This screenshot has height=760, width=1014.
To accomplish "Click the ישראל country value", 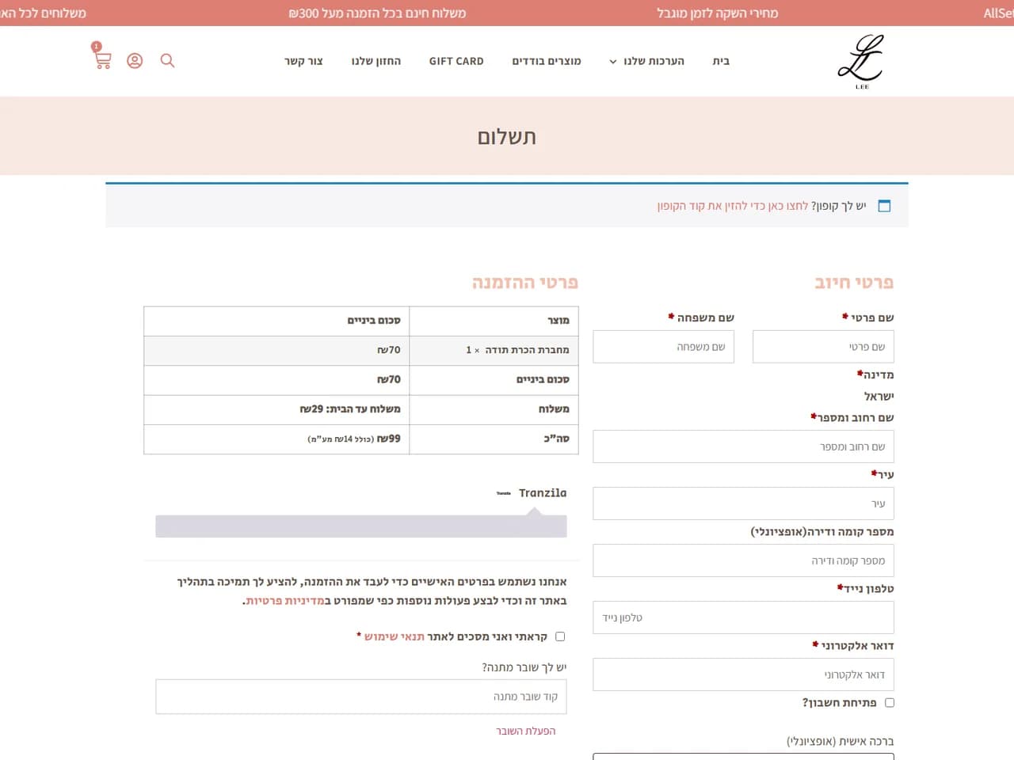I will click(879, 396).
